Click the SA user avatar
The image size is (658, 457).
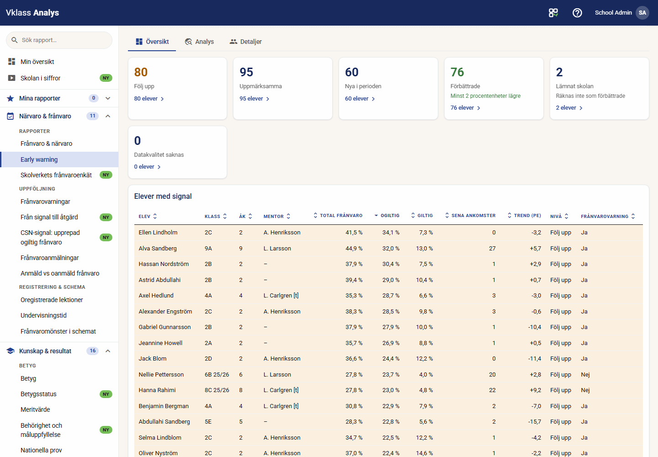click(x=642, y=13)
